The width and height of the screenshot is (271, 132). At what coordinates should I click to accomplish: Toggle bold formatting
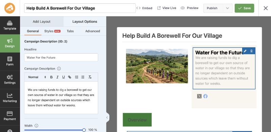pyautogui.click(x=51, y=77)
